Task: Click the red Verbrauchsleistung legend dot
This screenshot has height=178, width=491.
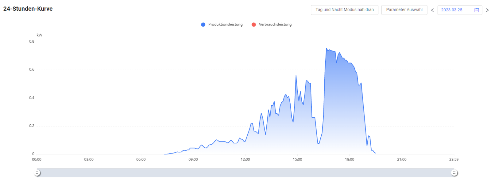Action: pyautogui.click(x=254, y=25)
